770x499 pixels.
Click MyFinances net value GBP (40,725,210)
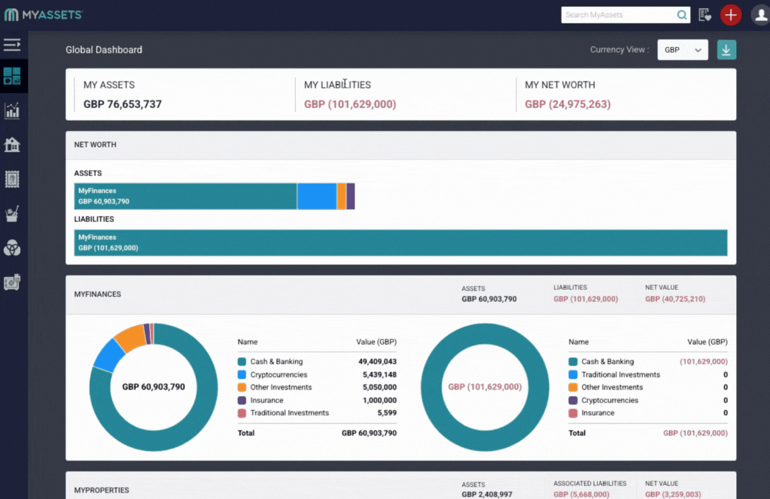point(675,299)
